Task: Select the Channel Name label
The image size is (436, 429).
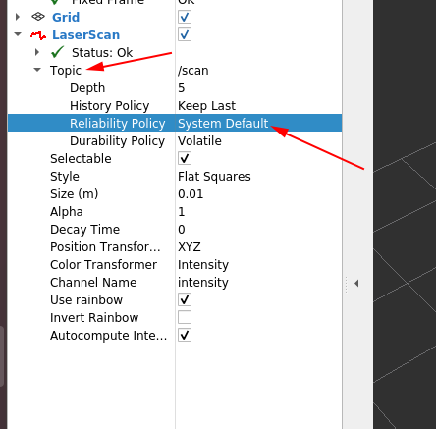Action: tap(93, 283)
